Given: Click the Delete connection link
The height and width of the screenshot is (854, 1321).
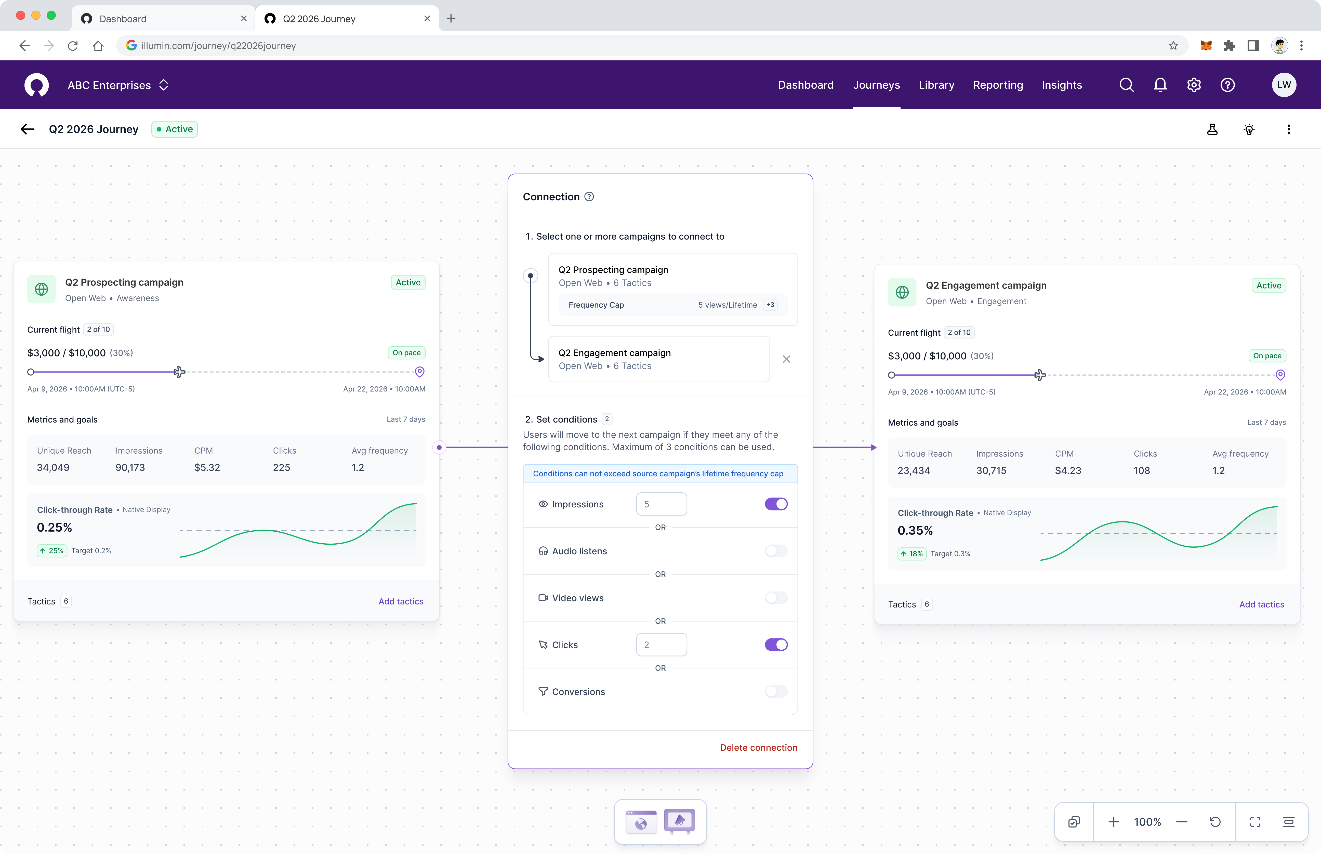Looking at the screenshot, I should tap(758, 747).
